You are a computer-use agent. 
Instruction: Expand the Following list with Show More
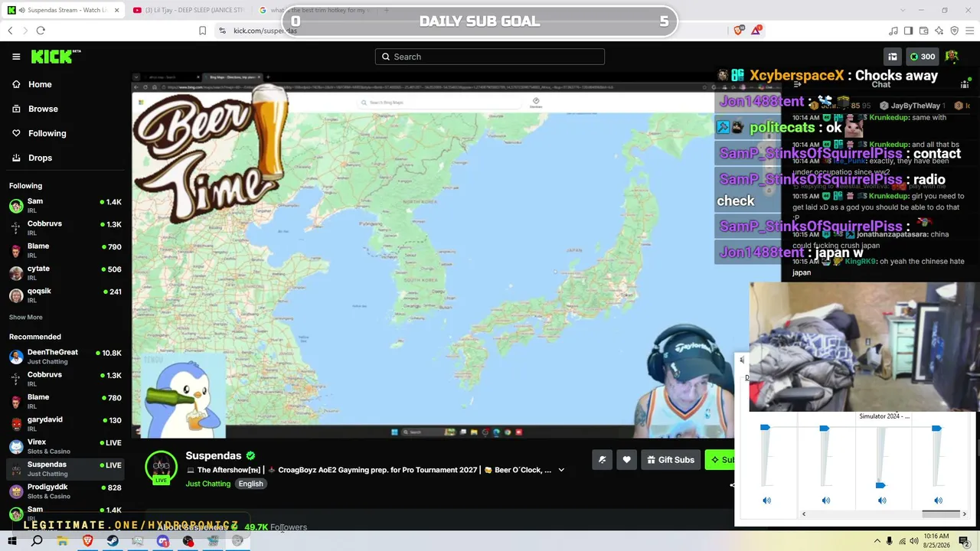26,317
